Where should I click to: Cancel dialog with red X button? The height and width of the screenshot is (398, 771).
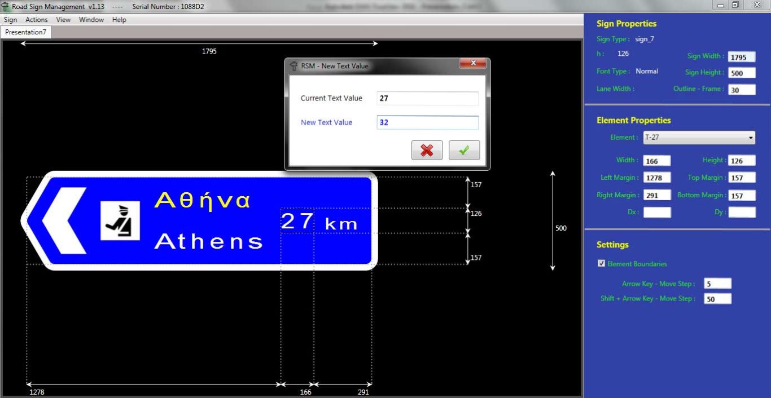[x=427, y=151]
